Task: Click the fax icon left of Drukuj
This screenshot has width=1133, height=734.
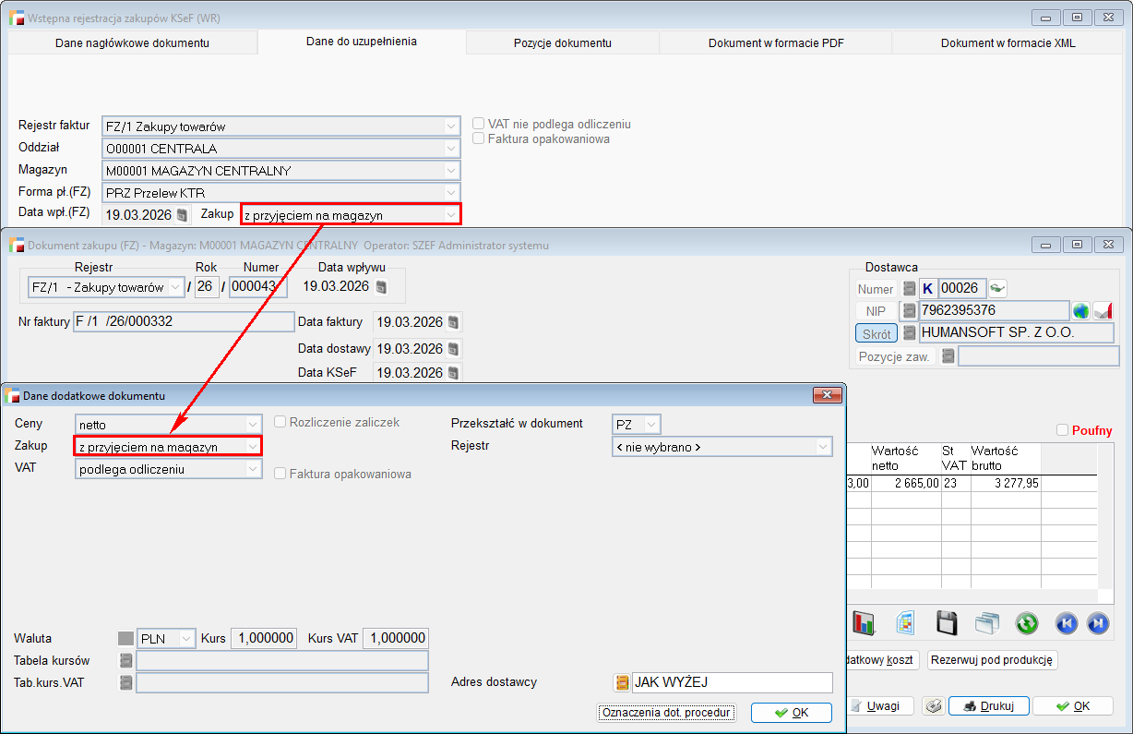Action: click(934, 706)
